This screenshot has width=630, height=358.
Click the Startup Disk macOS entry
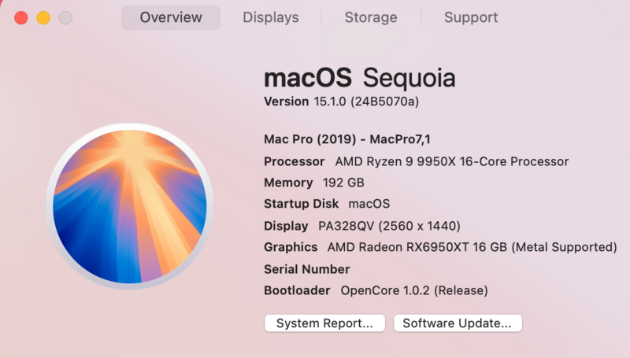coord(327,204)
